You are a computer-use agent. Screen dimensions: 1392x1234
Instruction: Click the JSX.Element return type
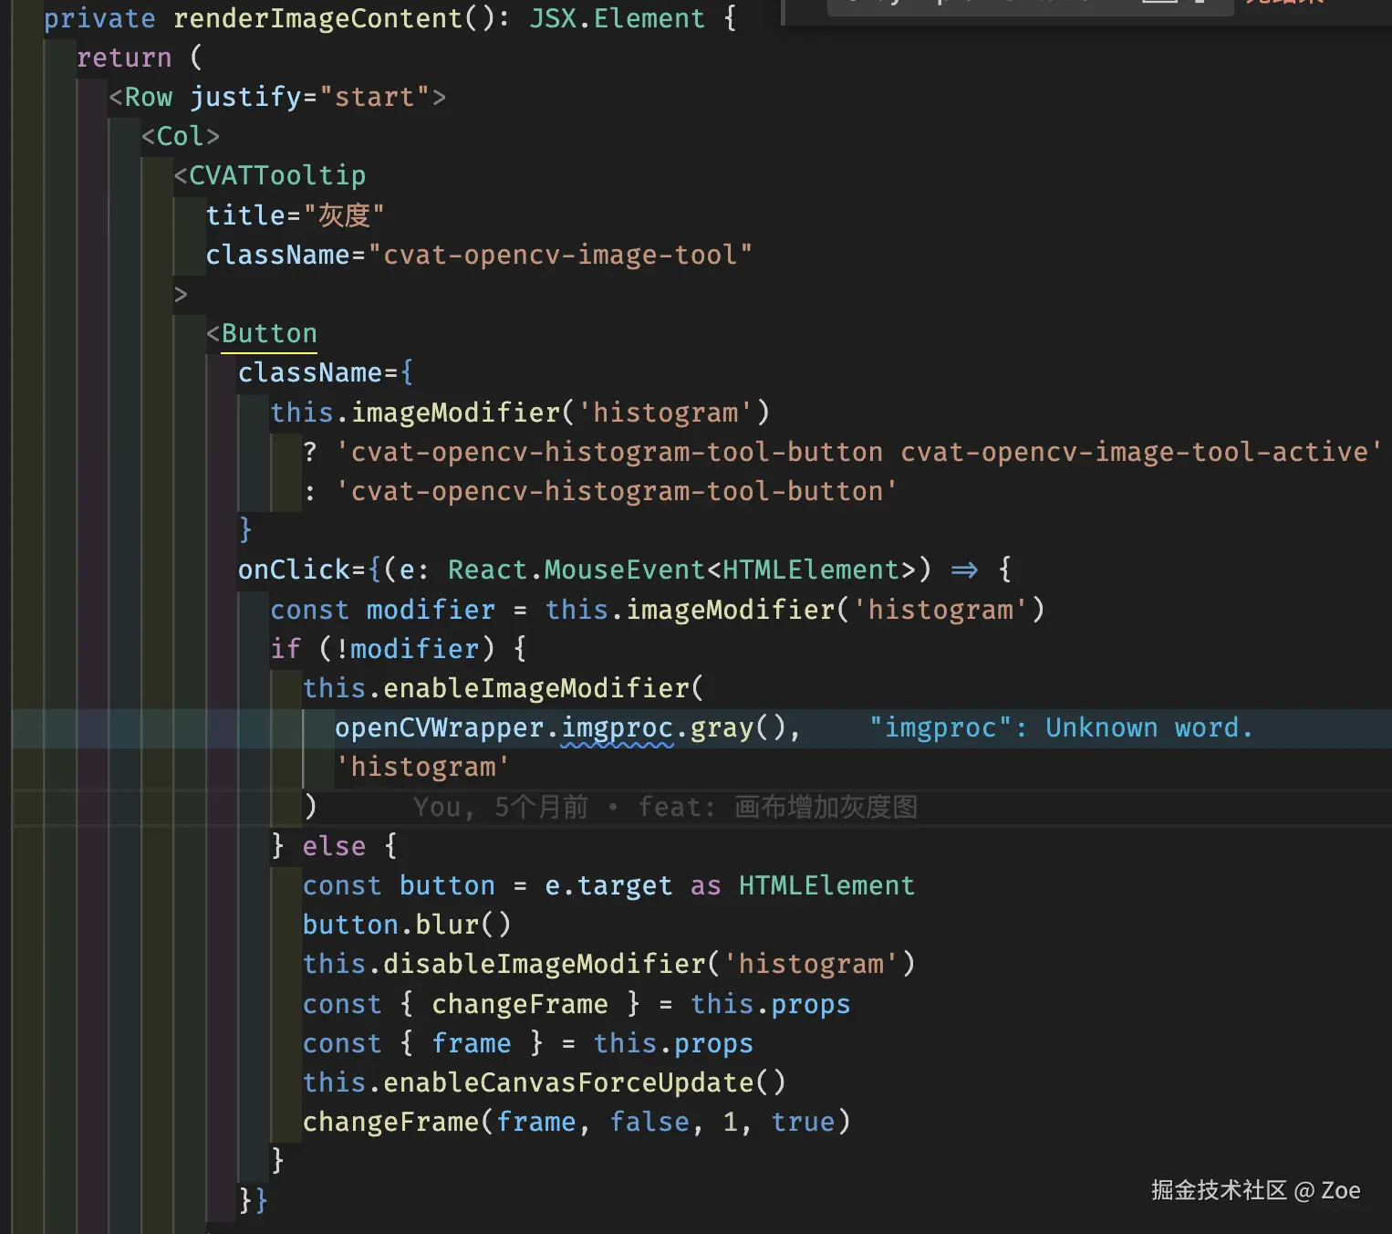[618, 18]
